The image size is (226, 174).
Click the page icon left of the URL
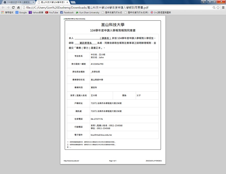[x=24, y=8]
